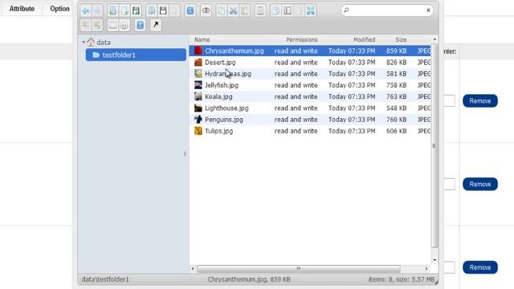Click the scissors cut icon
The image size is (514, 289).
click(233, 10)
